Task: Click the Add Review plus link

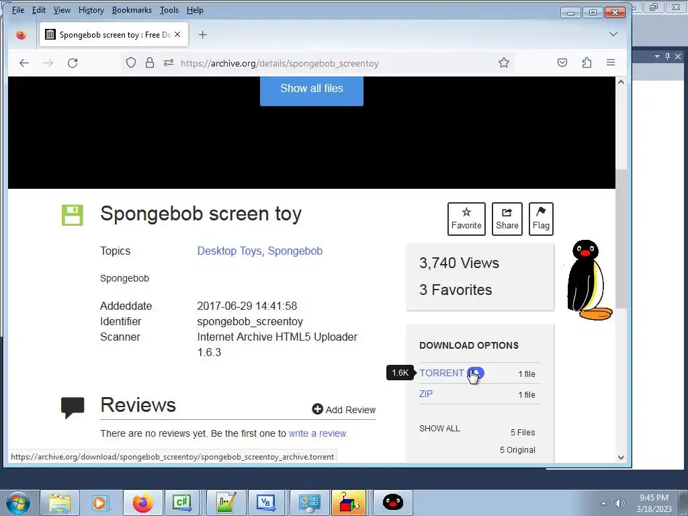Action: [x=343, y=409]
